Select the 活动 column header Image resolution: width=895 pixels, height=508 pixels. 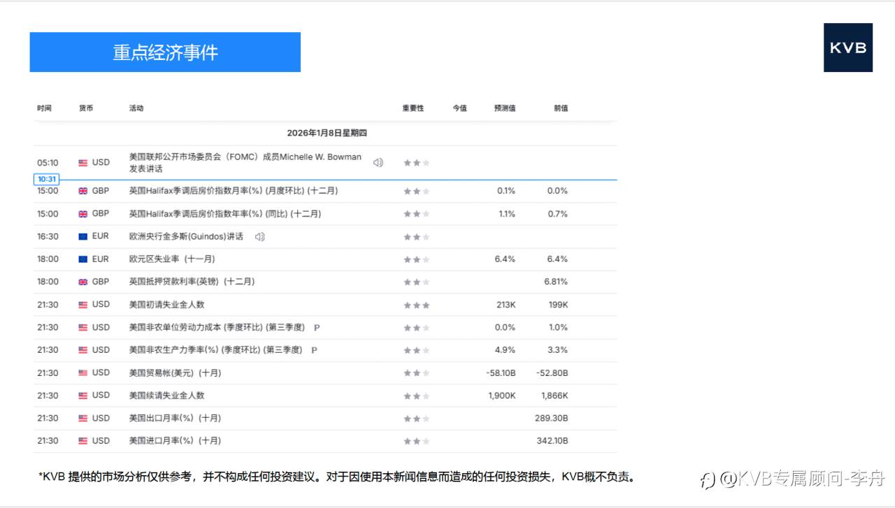(136, 108)
